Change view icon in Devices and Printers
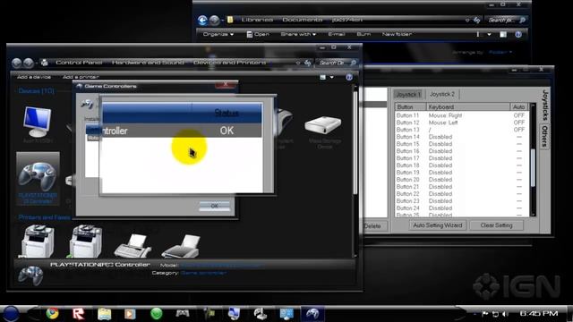The image size is (573, 322). pos(322,77)
